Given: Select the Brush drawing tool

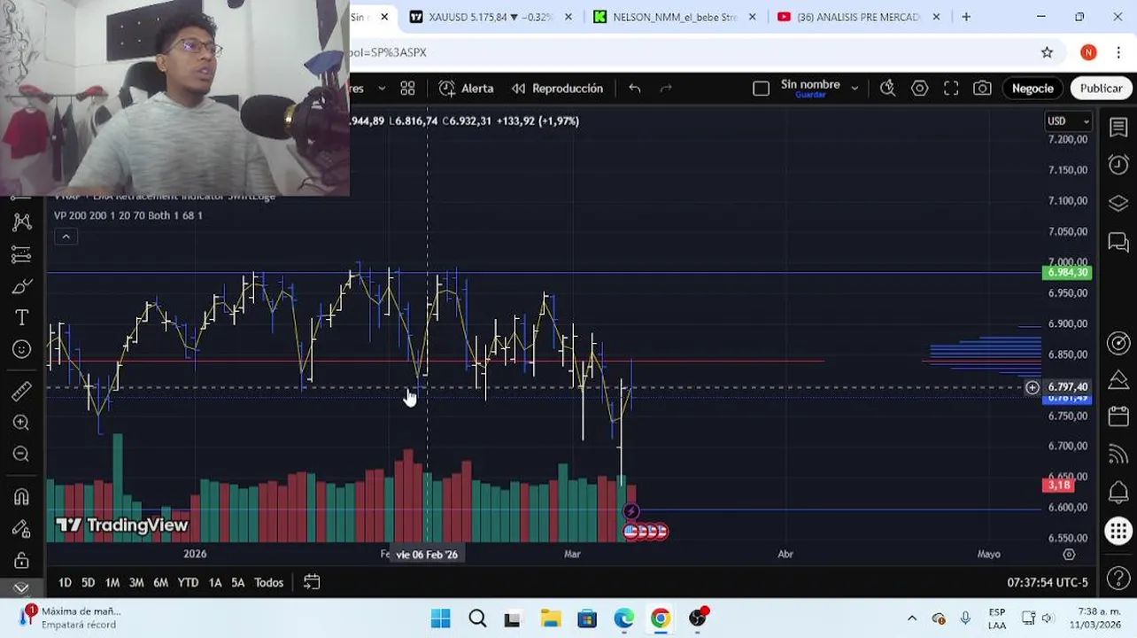Looking at the screenshot, I should coord(21,286).
